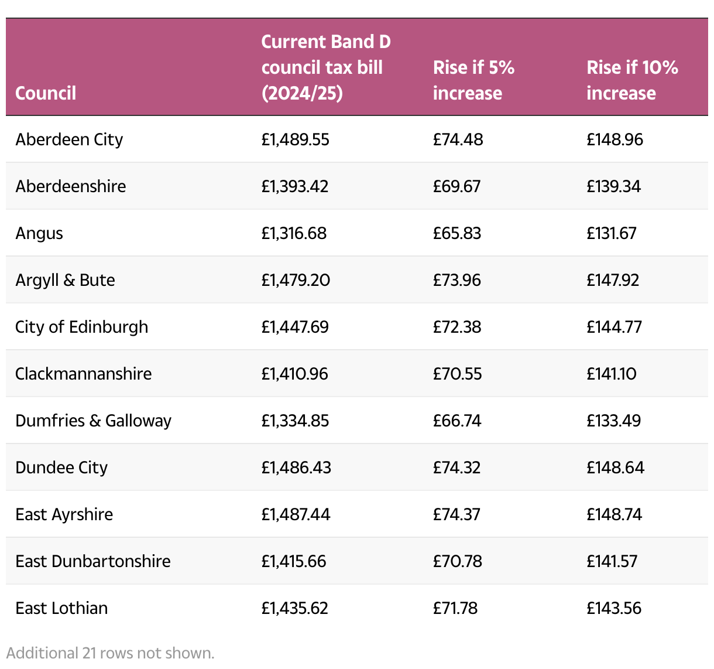
Task: Click the East Lothian row label
Action: coord(61,608)
